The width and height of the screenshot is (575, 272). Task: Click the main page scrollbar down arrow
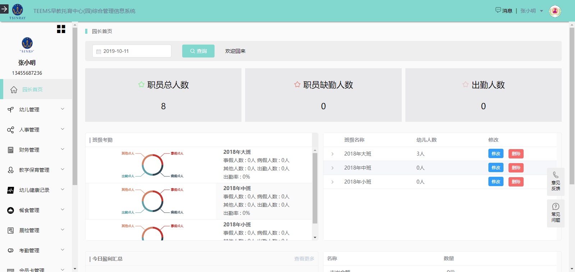tap(572, 269)
